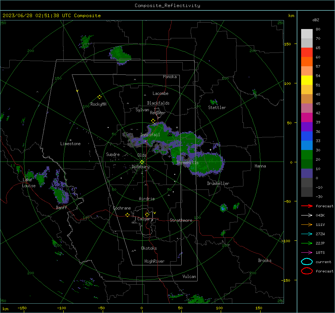The height and width of the screenshot is (313, 335).
Task: Select the Lacombe city label
Action: click(x=160, y=93)
